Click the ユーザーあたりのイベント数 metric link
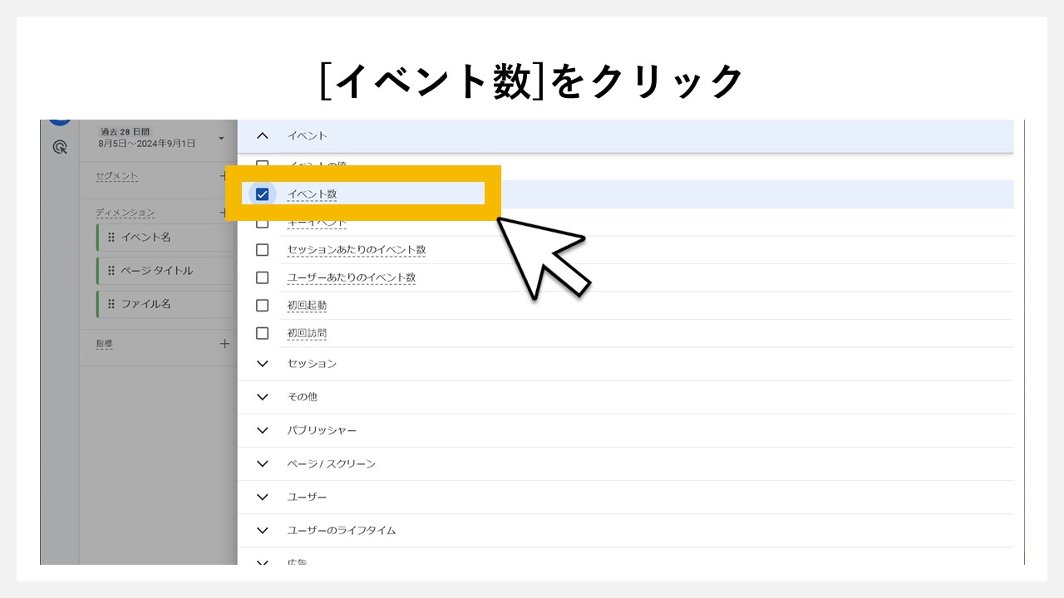This screenshot has height=598, width=1064. [351, 277]
